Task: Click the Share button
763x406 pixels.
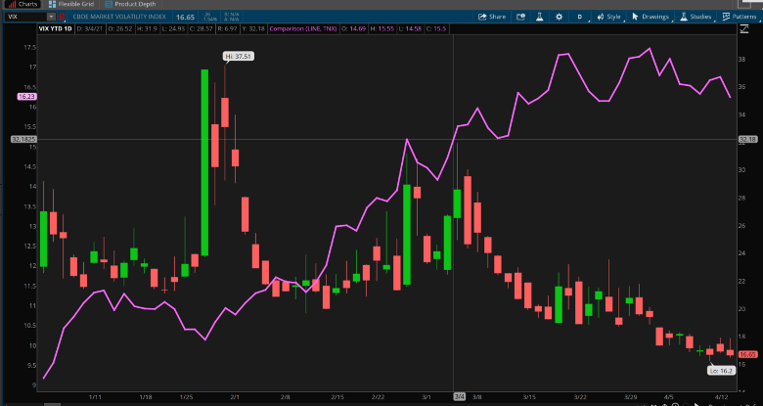Action: point(492,17)
